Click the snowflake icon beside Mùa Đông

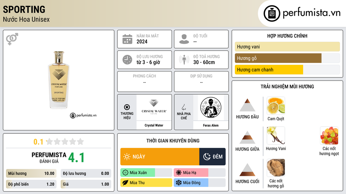tap(179, 183)
